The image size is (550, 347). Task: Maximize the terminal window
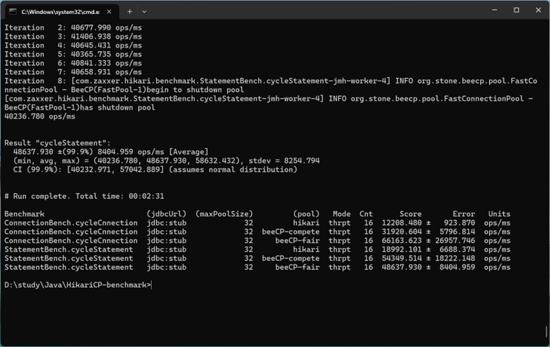[516, 10]
